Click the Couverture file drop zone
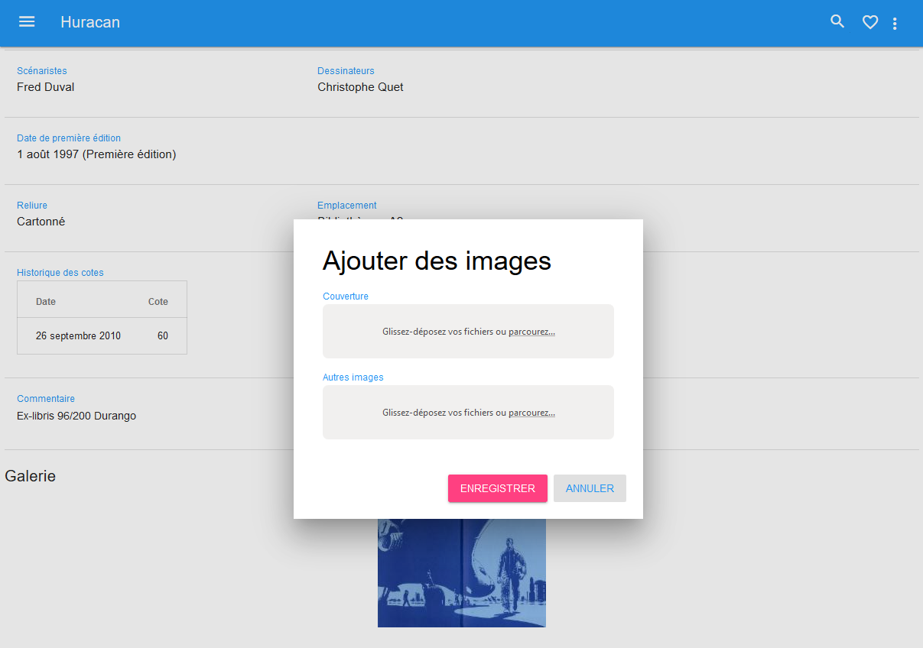Screen dimensions: 923x648 [x=468, y=331]
